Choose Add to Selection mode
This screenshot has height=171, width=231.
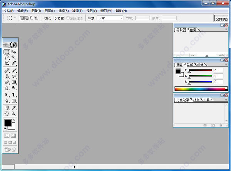[27, 18]
